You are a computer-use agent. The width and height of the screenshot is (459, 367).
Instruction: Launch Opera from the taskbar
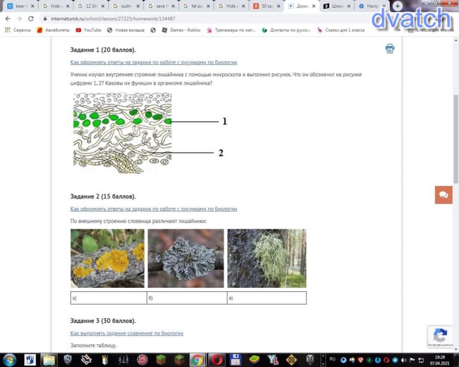(216, 360)
